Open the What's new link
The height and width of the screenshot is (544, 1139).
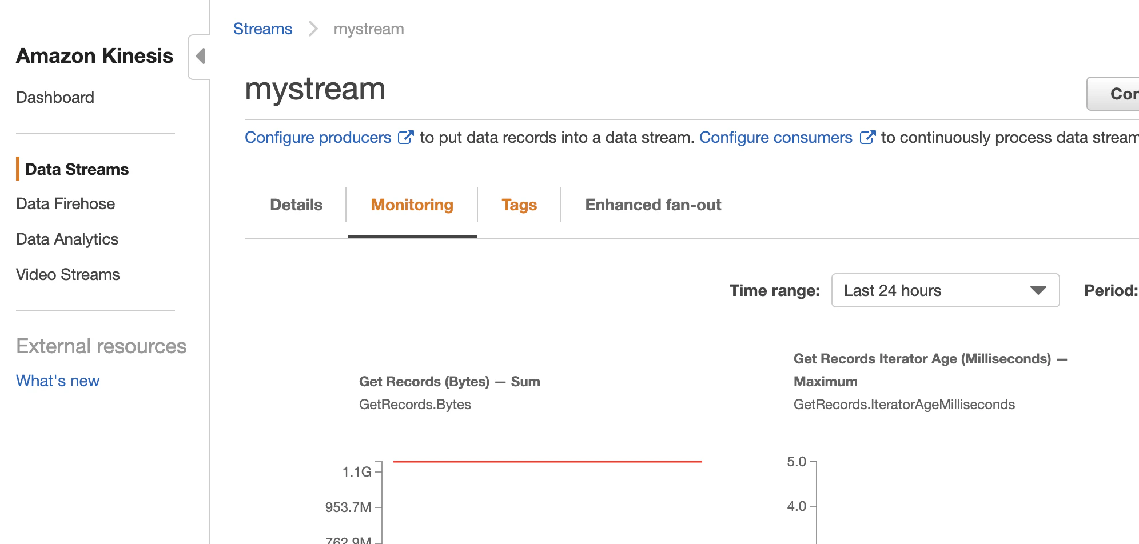[x=58, y=381]
